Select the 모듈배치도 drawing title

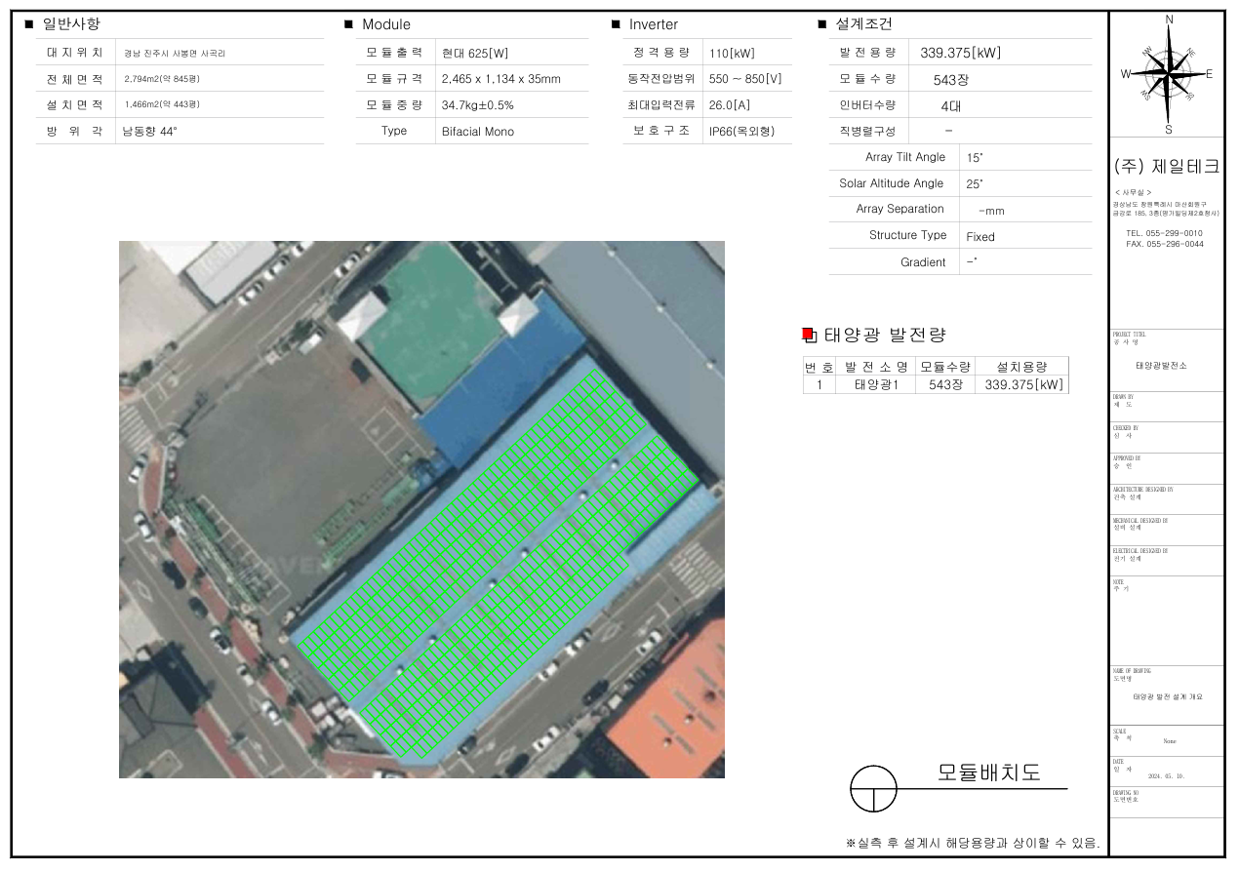point(988,772)
